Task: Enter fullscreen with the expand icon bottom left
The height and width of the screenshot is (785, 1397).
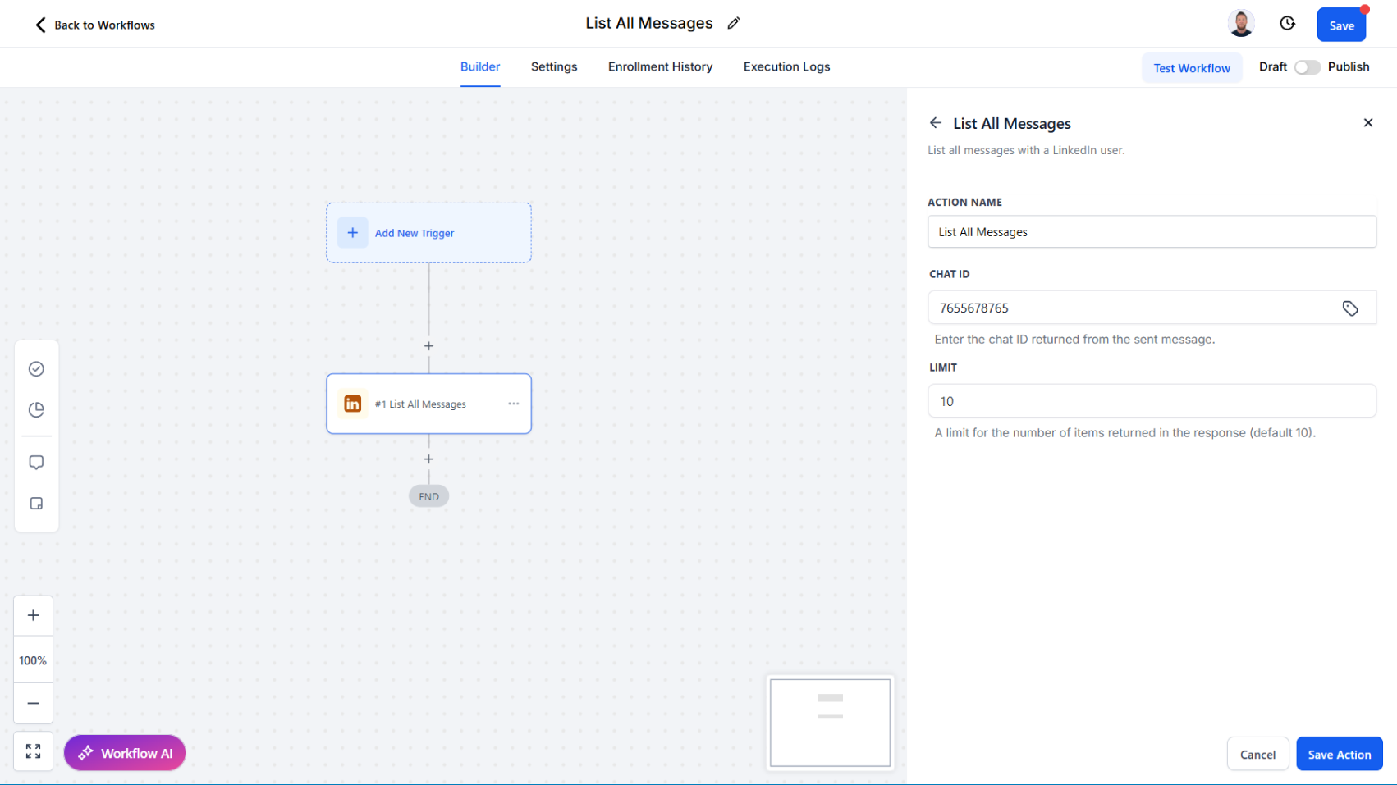Action: (x=33, y=751)
